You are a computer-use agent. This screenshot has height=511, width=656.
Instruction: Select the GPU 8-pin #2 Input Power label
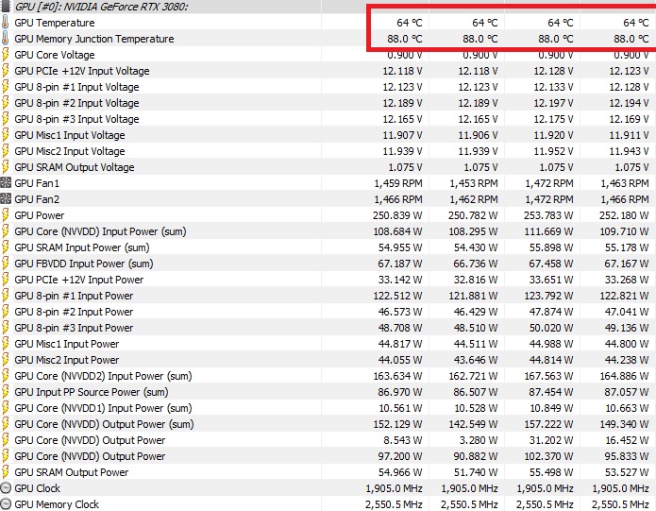(x=74, y=312)
